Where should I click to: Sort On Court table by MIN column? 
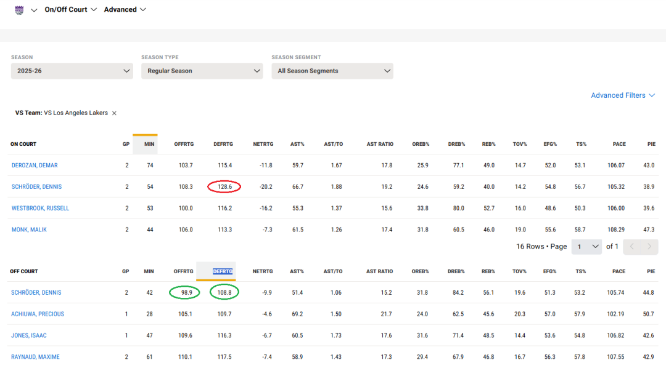tap(149, 144)
